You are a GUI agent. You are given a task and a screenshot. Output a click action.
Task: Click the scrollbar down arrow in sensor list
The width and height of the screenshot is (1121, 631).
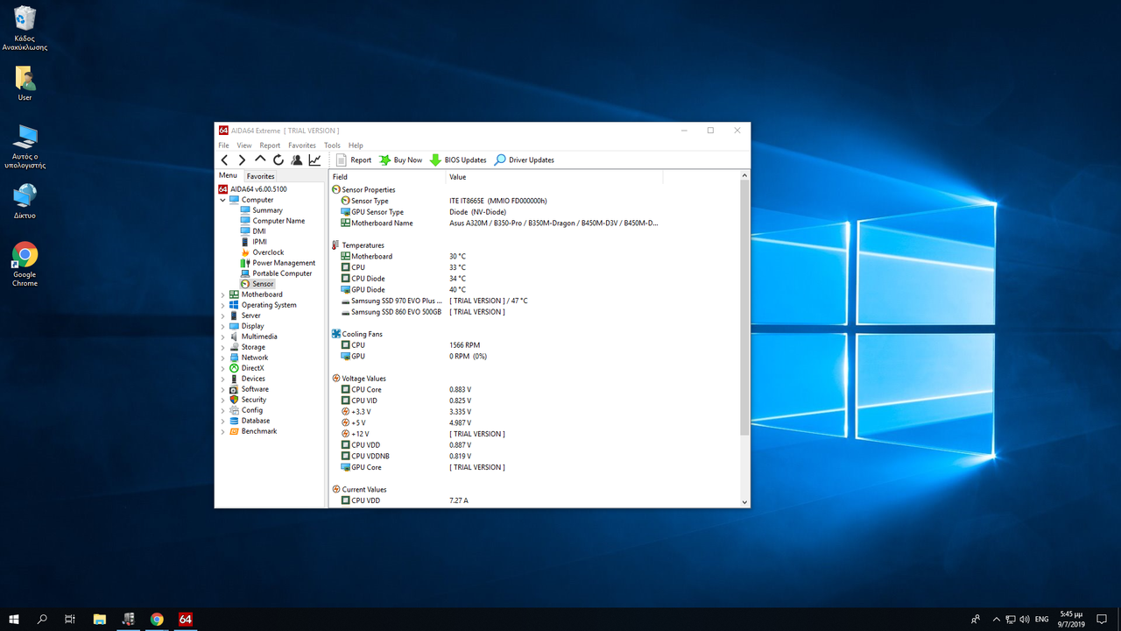(745, 502)
